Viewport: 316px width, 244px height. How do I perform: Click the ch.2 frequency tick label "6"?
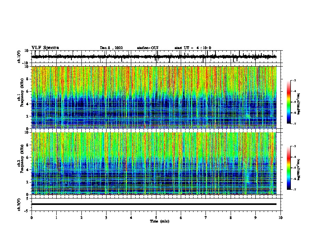pyautogui.click(x=28, y=157)
